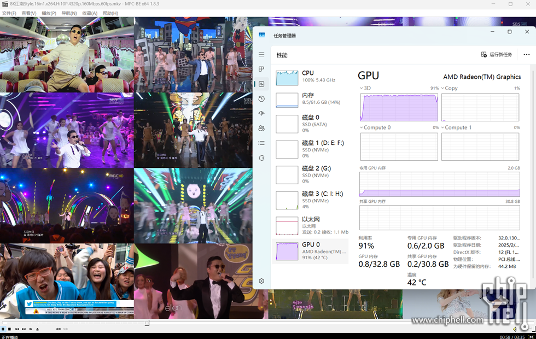Click the Copy engine usage graph

pyautogui.click(x=480, y=107)
